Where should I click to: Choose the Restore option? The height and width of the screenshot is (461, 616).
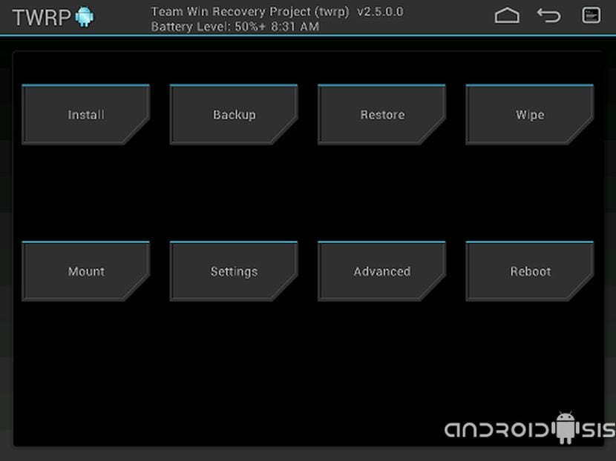(382, 115)
